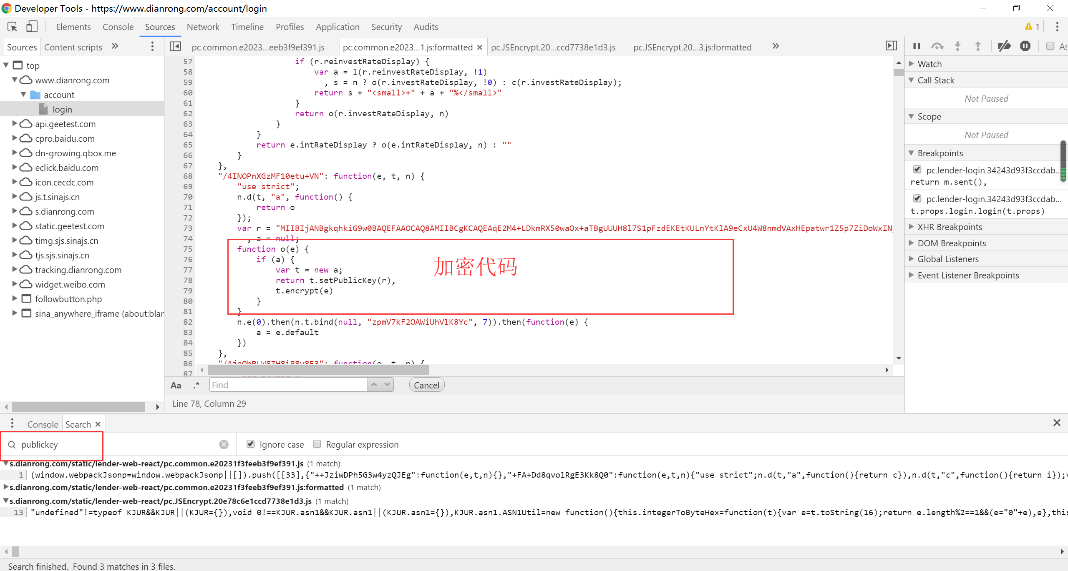
Task: Show more source file tabs chevron
Action: [776, 46]
